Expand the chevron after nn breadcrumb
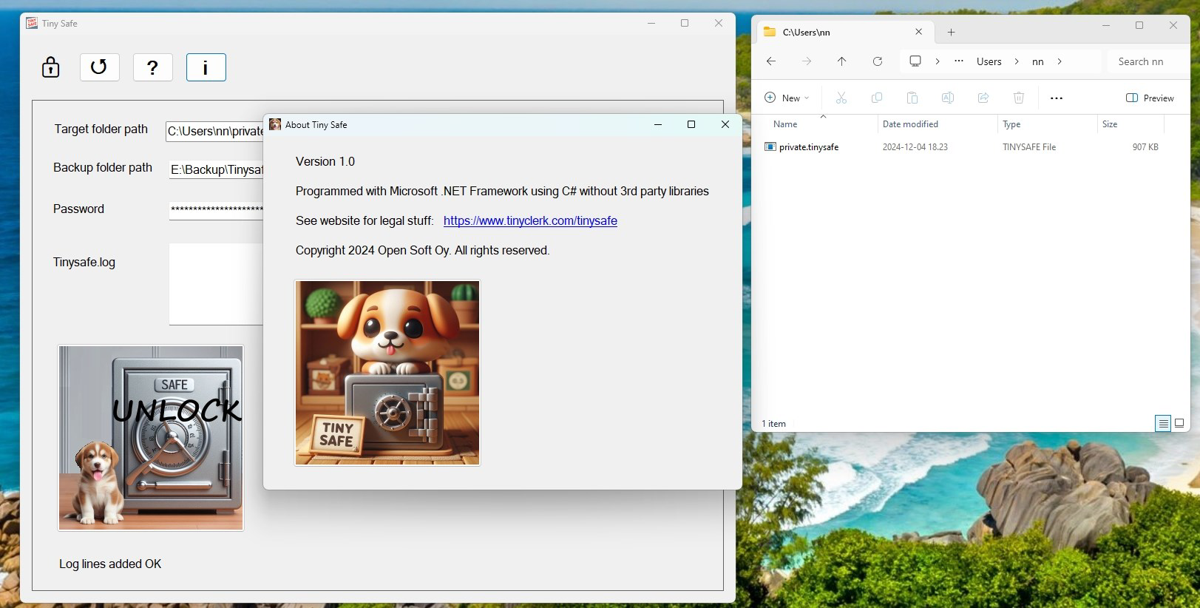 pos(1060,61)
